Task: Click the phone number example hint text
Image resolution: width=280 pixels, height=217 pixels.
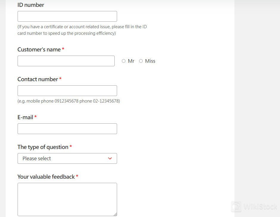Action: point(69,101)
